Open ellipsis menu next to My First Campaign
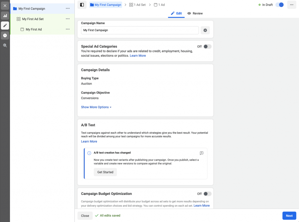Image resolution: width=299 pixels, height=222 pixels. 68,9
